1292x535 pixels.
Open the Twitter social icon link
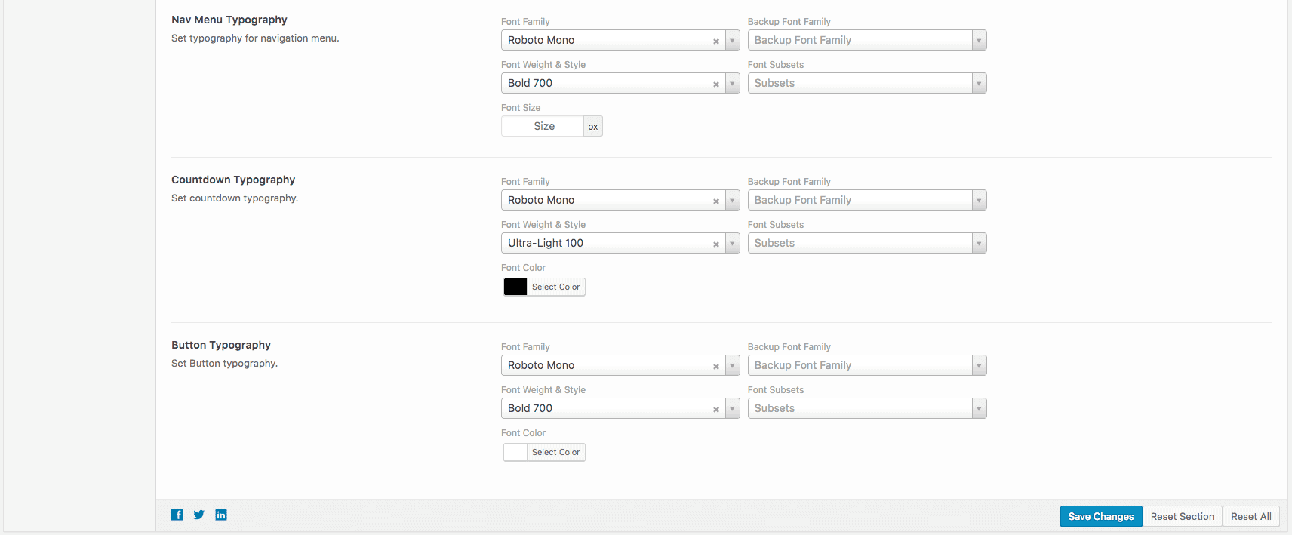(x=198, y=515)
